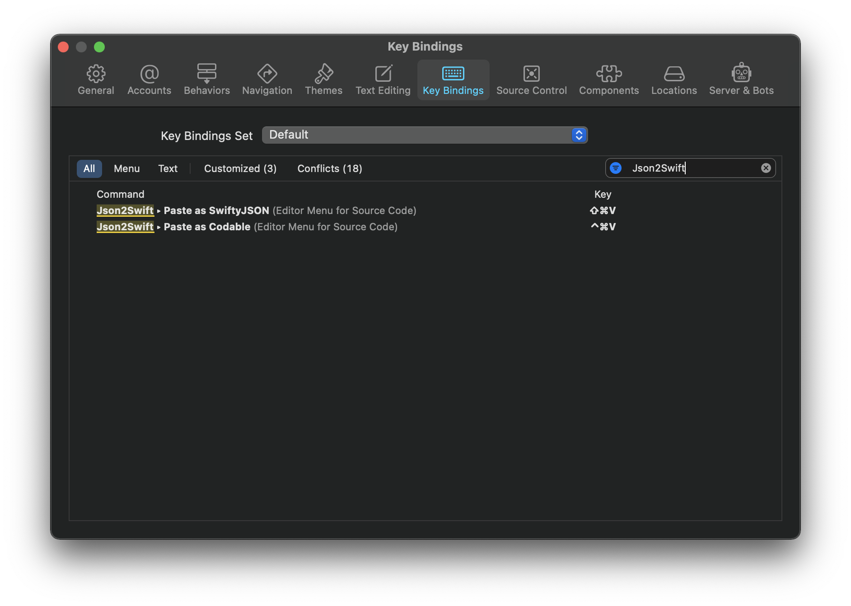The height and width of the screenshot is (606, 851).
Task: Click the Command column header
Action: click(120, 194)
